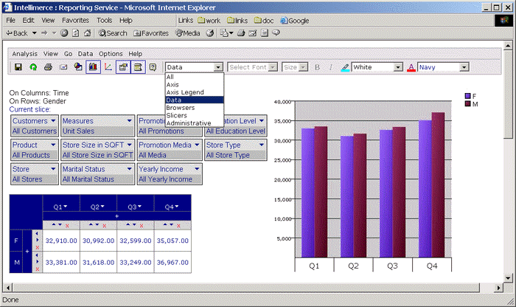Click the green Refresh report icon
The image size is (516, 307).
(33, 67)
